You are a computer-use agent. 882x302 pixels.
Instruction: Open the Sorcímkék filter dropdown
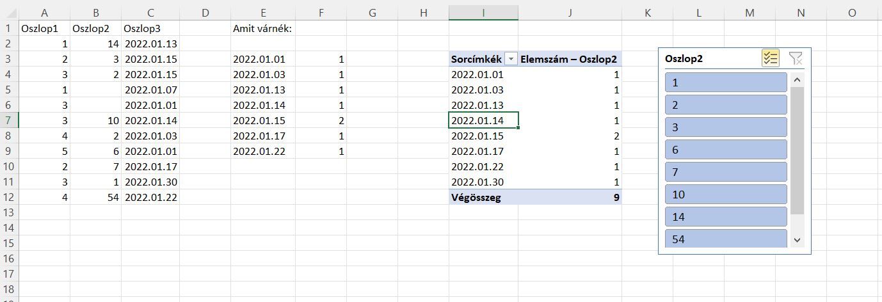click(x=511, y=59)
